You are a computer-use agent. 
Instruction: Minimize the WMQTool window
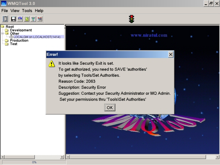tap(206, 4)
